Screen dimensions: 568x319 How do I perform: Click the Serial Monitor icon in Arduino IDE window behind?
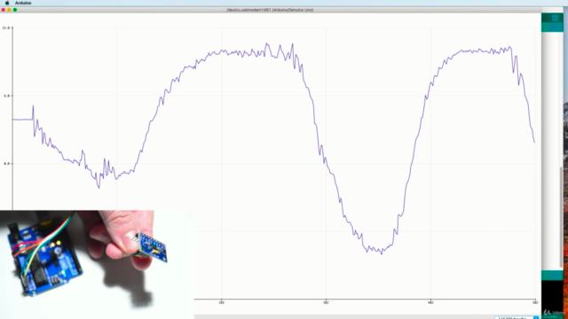pyautogui.click(x=555, y=18)
